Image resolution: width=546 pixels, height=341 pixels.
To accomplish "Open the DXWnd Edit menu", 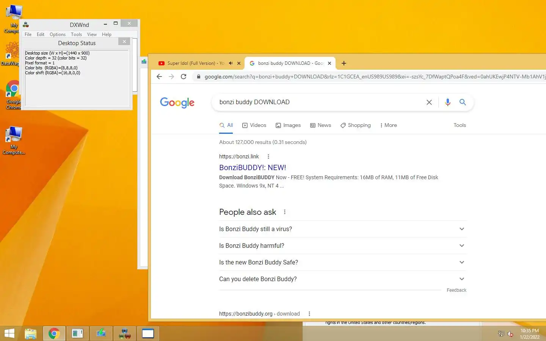I will coord(41,34).
